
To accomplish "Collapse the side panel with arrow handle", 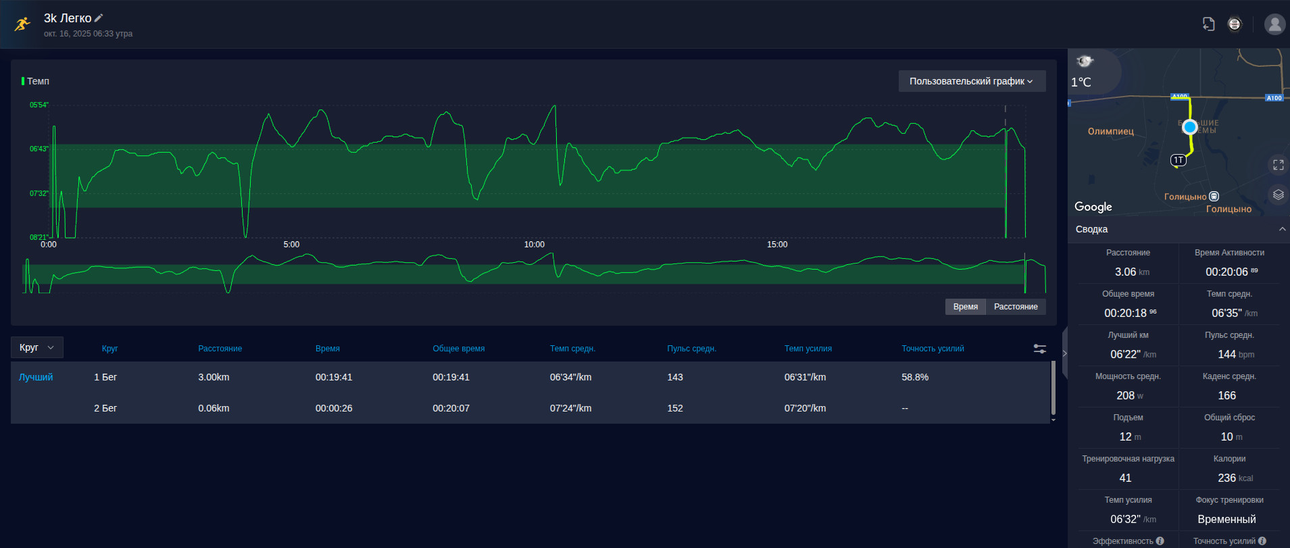I will [1064, 353].
